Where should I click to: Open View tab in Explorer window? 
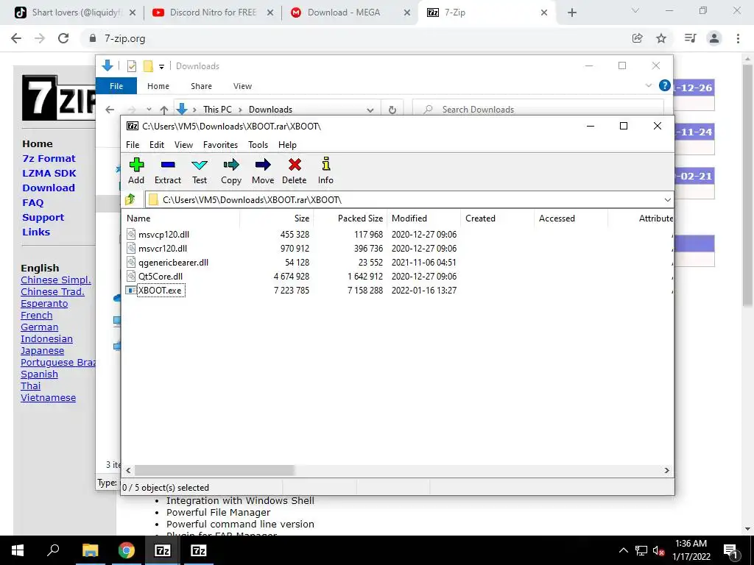(x=242, y=86)
